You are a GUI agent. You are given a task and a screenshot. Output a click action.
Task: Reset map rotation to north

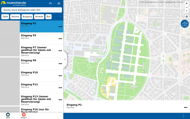(x=187, y=11)
